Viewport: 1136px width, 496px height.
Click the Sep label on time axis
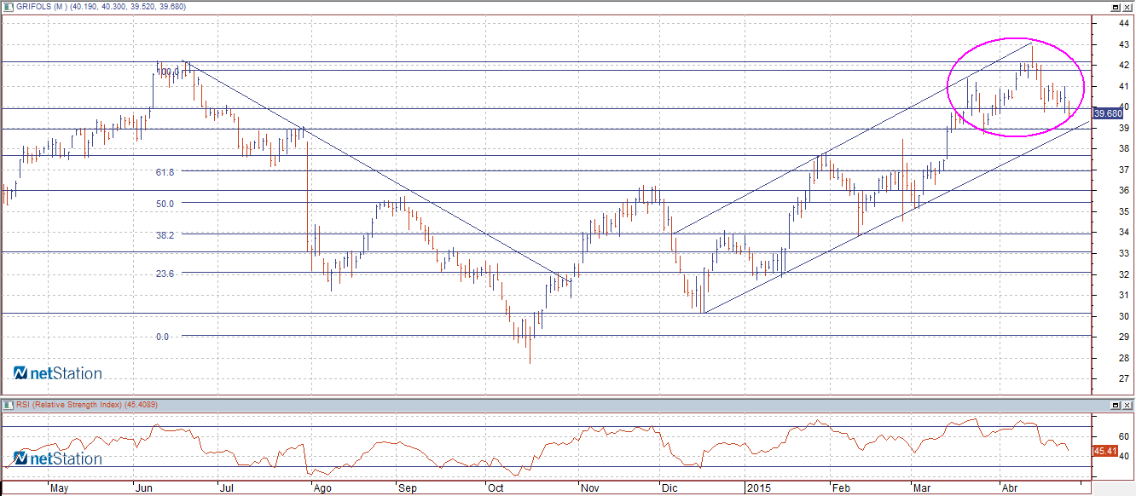[x=408, y=489]
